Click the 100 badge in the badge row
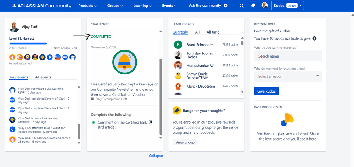This screenshot has width=354, height=167. tap(57, 57)
